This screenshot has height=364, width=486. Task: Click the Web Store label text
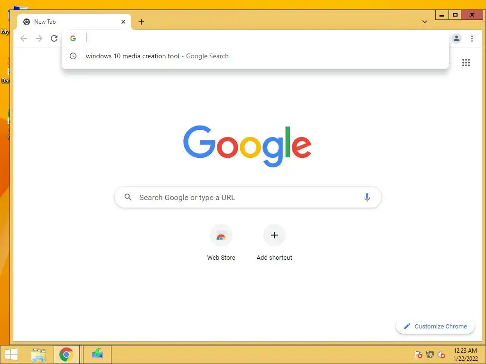pos(221,257)
